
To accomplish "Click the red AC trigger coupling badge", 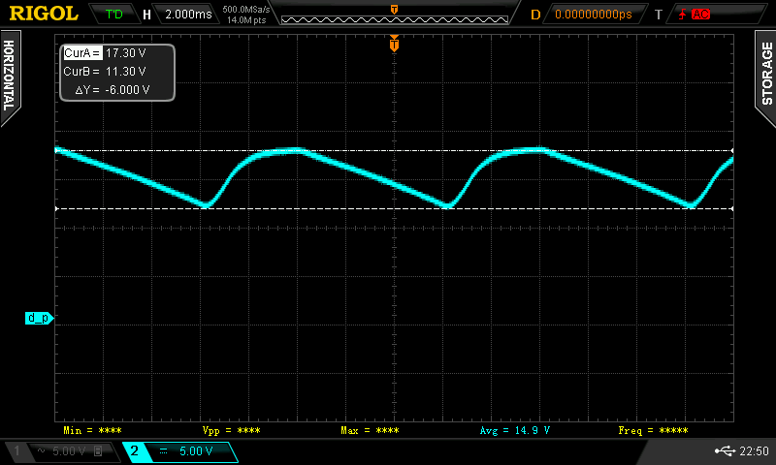I will pos(700,14).
